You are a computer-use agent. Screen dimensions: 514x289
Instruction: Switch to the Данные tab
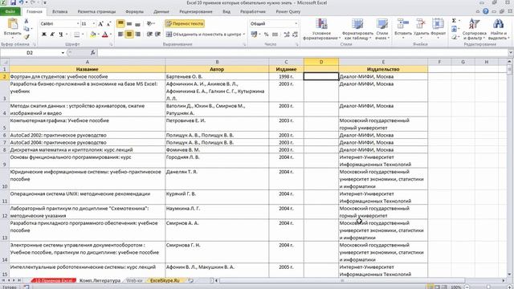pyautogui.click(x=161, y=12)
